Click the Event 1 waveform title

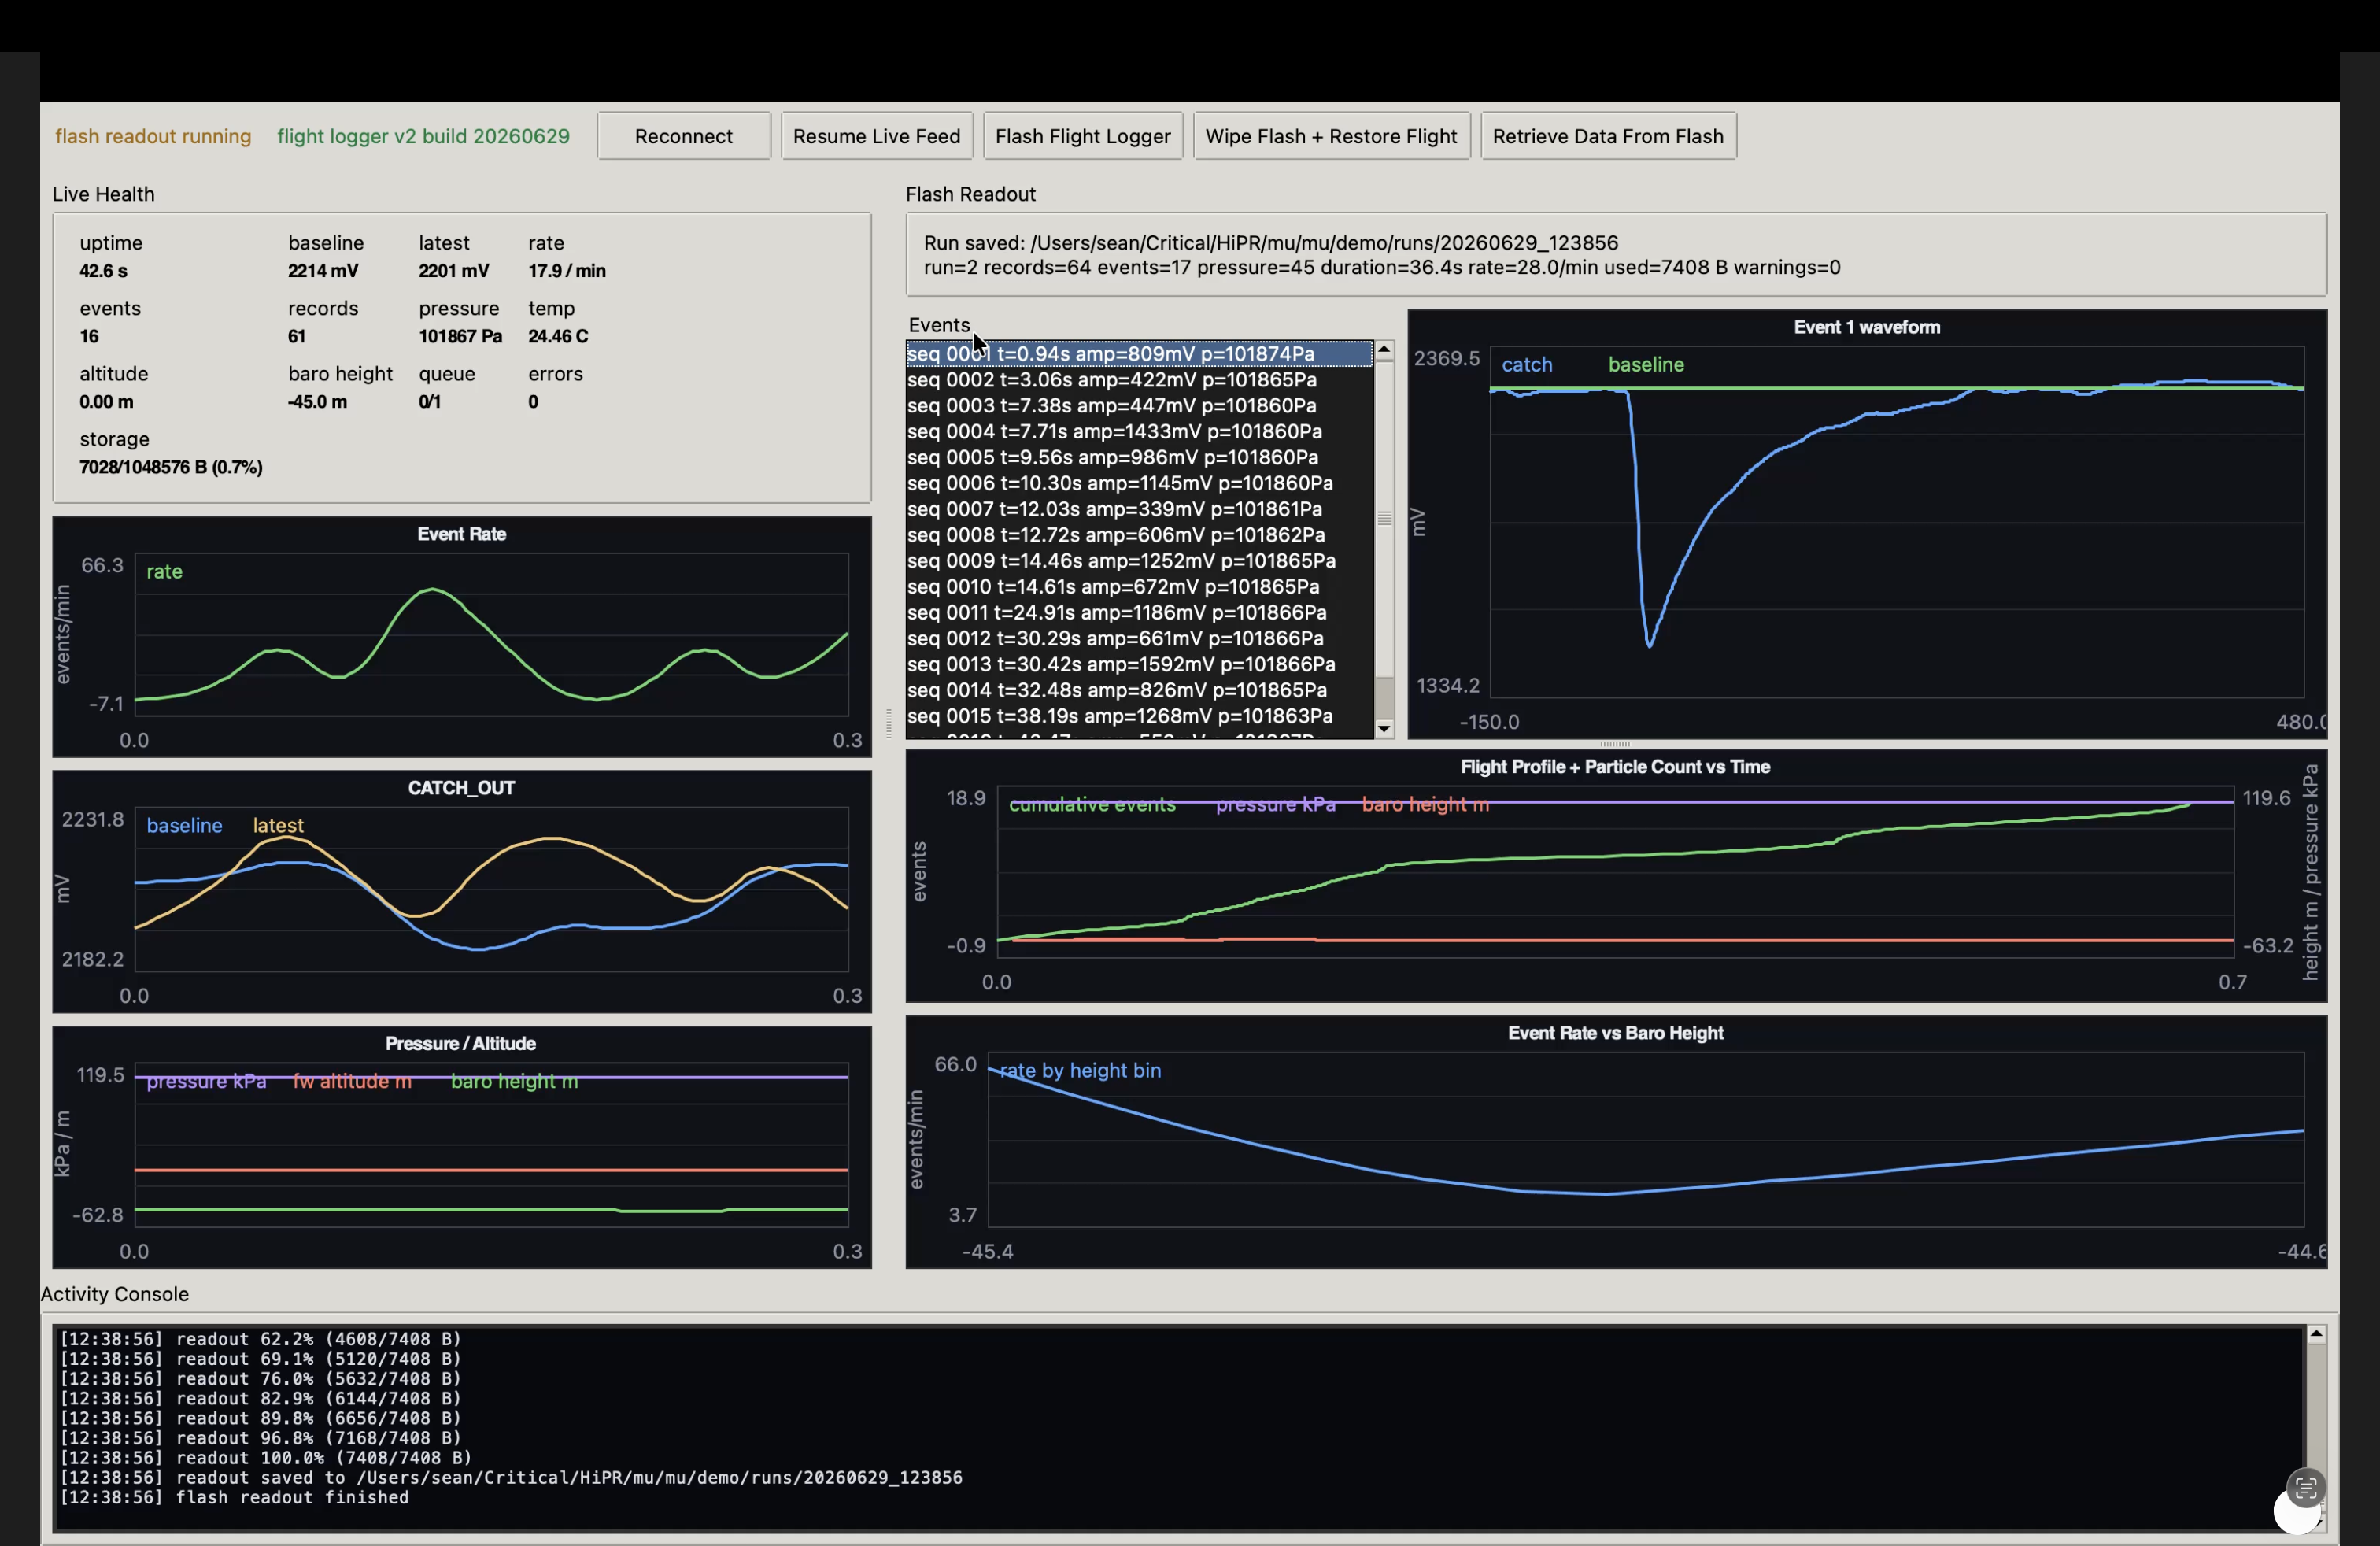tap(1866, 327)
